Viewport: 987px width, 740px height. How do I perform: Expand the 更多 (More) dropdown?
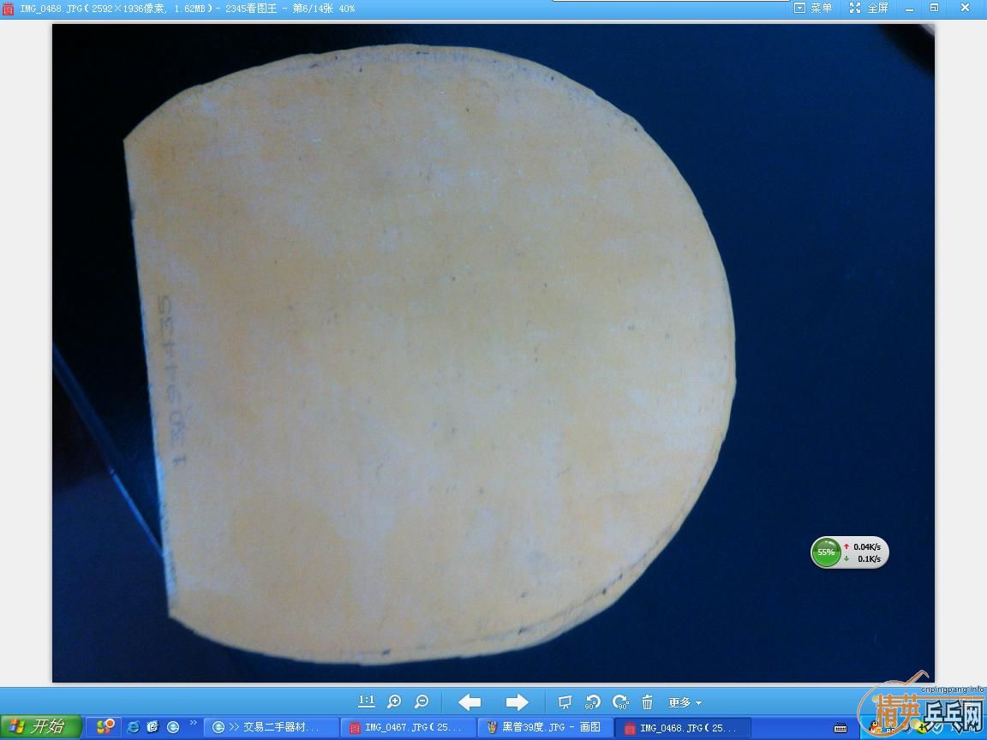point(685,702)
